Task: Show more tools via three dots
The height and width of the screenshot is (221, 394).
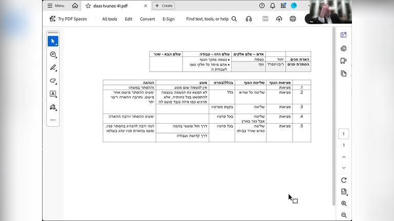Action: (x=53, y=120)
